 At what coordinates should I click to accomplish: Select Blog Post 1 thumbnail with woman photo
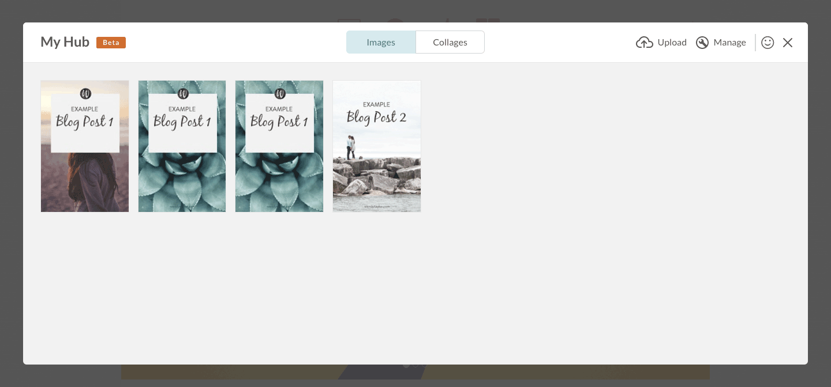85,146
